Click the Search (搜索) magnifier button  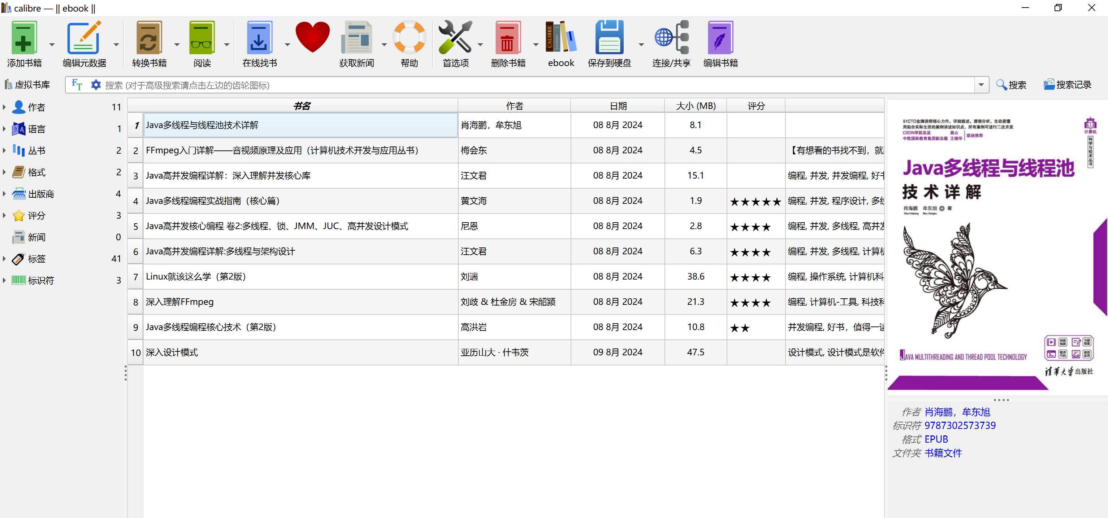coord(1011,85)
